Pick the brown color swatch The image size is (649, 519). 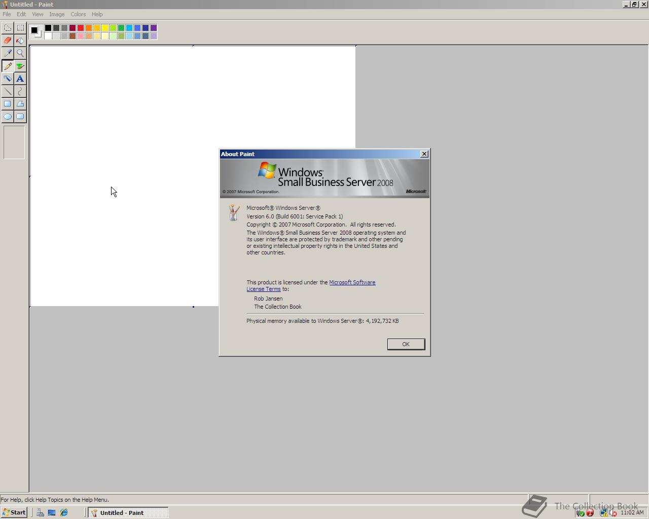tap(73, 36)
